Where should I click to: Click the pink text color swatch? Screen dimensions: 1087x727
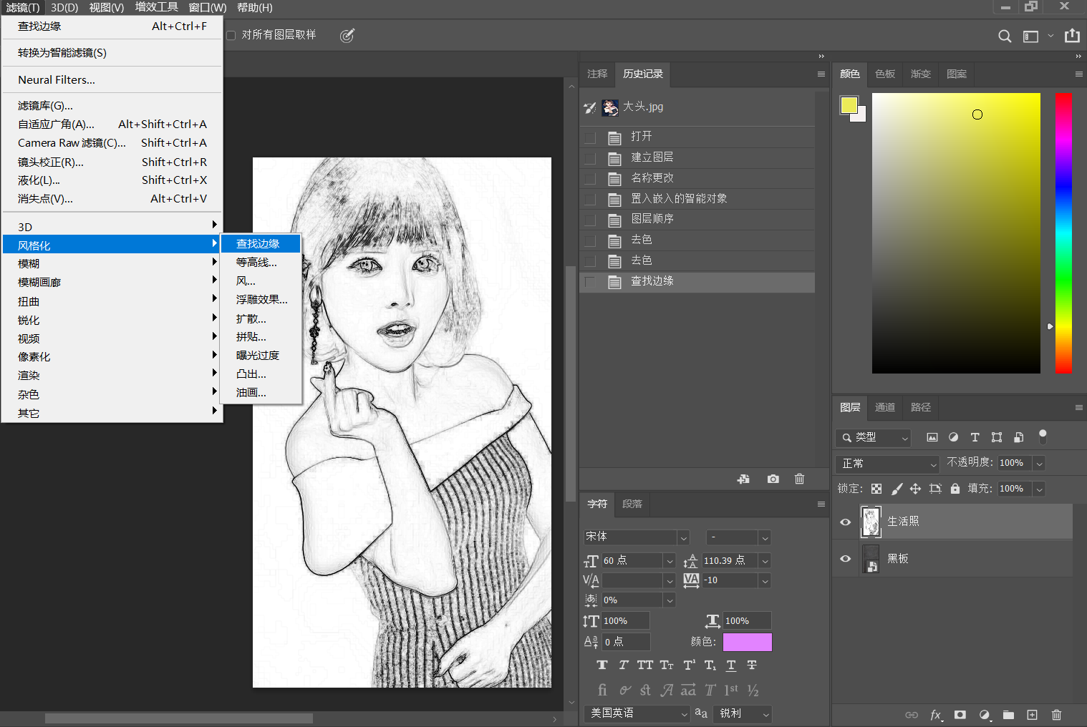pos(747,642)
